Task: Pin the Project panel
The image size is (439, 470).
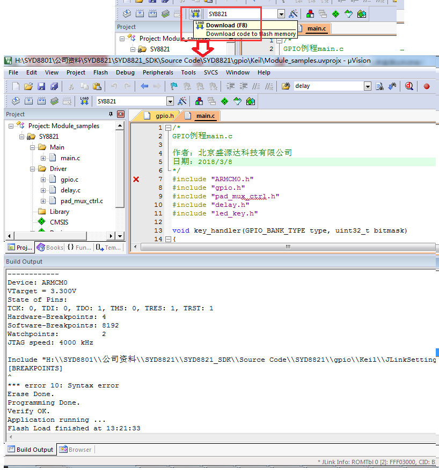Action: tap(111, 114)
